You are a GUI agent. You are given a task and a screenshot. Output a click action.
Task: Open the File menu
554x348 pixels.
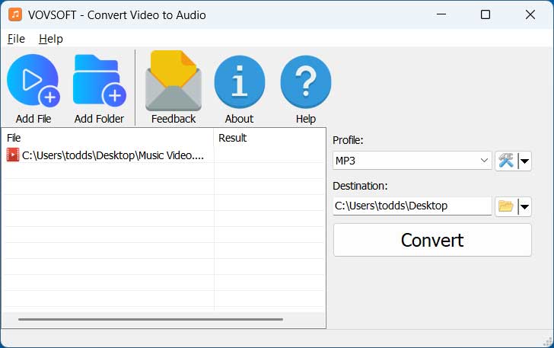16,39
